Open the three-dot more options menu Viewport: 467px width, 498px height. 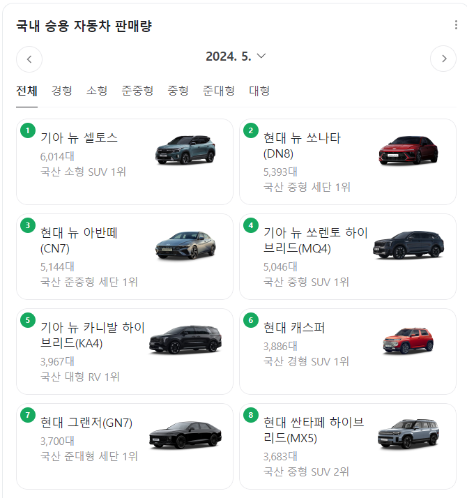coord(456,25)
